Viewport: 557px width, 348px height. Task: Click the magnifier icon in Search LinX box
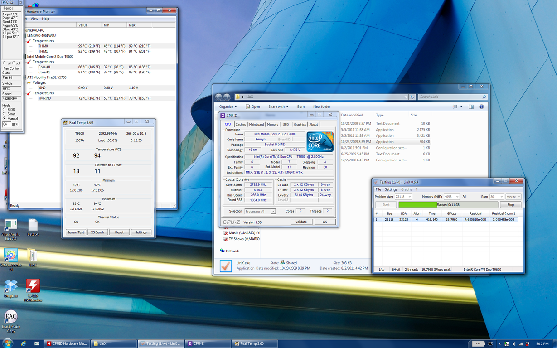[484, 97]
